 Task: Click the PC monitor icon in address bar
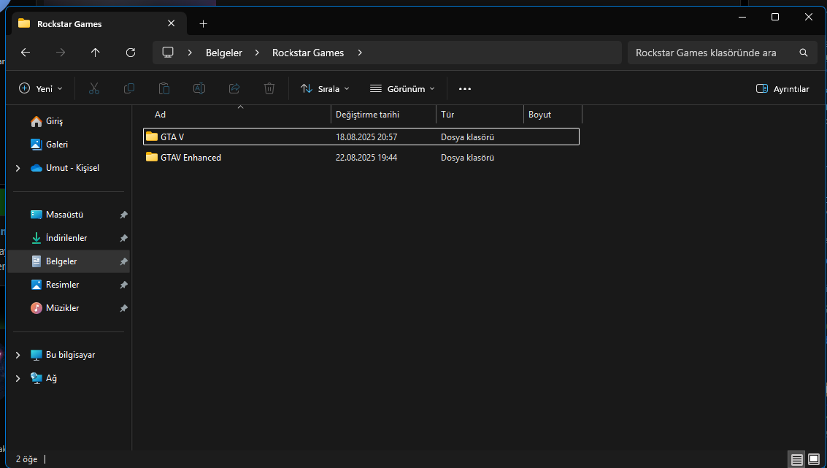tap(168, 53)
